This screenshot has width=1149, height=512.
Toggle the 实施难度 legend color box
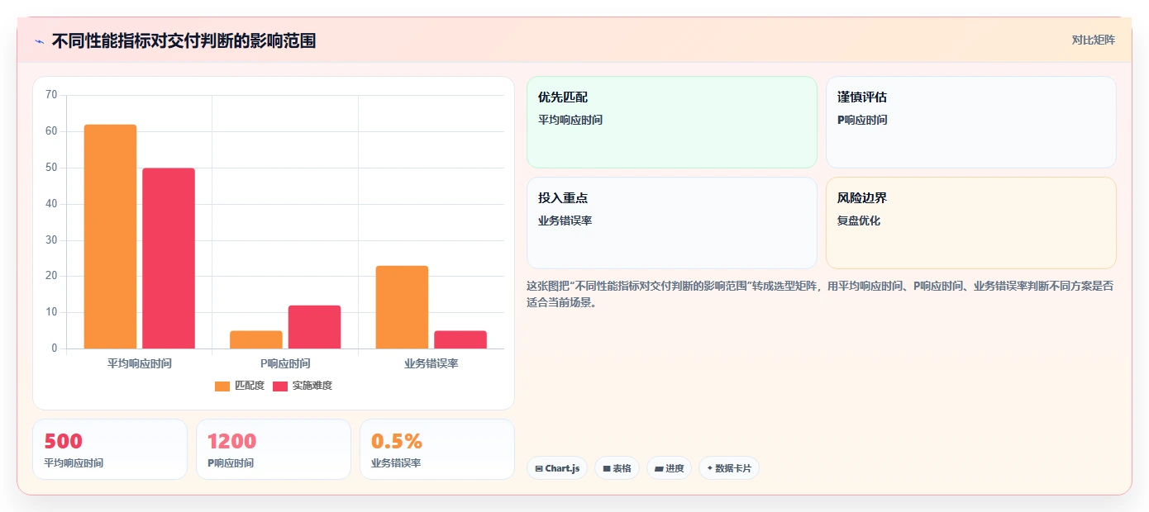[280, 386]
